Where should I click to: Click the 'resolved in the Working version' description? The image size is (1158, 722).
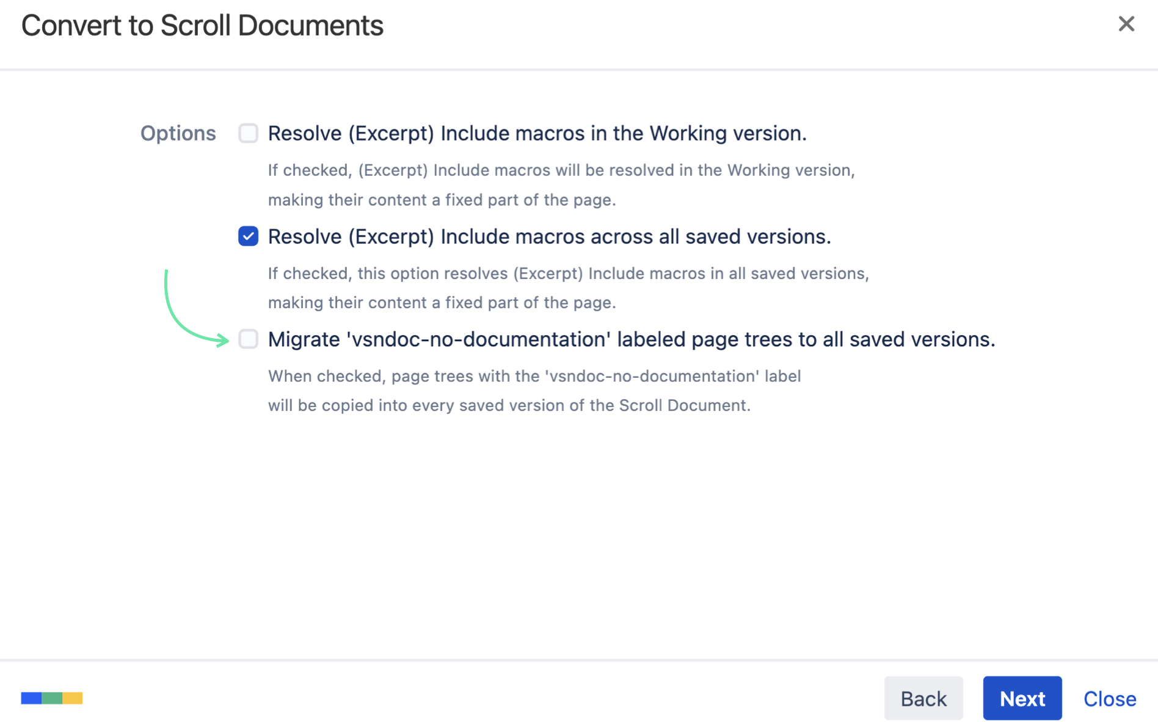tap(561, 170)
